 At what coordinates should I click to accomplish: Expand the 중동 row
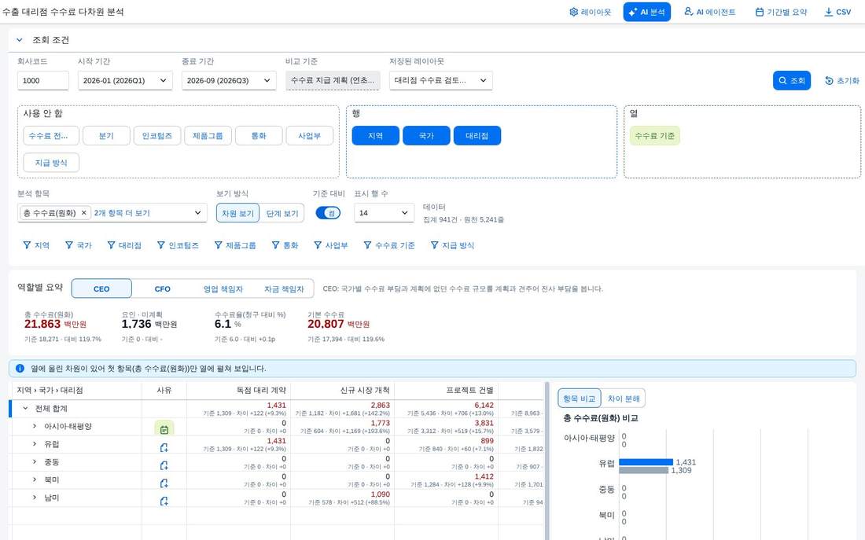34,461
